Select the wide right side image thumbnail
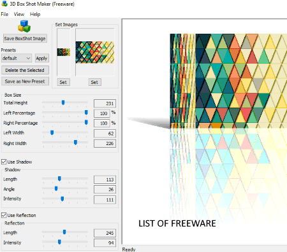The image size is (287, 252). pos(95,52)
